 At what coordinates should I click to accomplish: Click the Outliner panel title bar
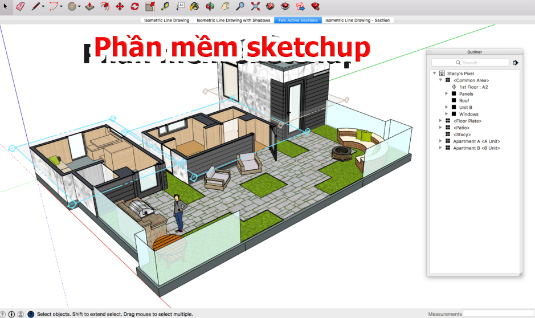tap(475, 52)
